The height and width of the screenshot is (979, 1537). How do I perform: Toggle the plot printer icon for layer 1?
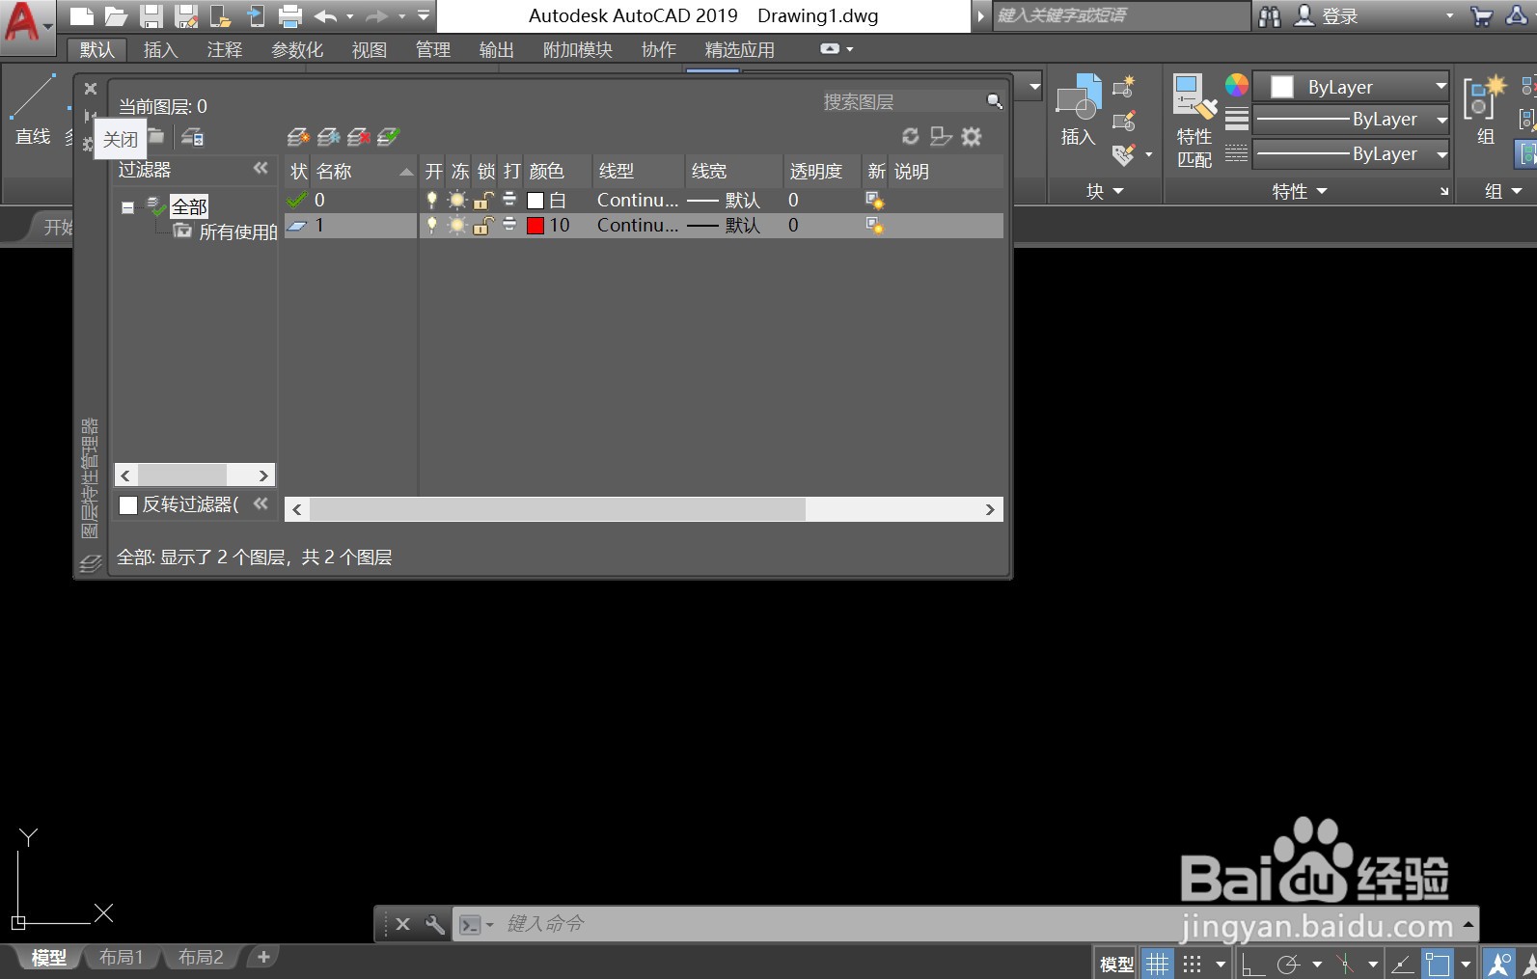[x=509, y=225]
